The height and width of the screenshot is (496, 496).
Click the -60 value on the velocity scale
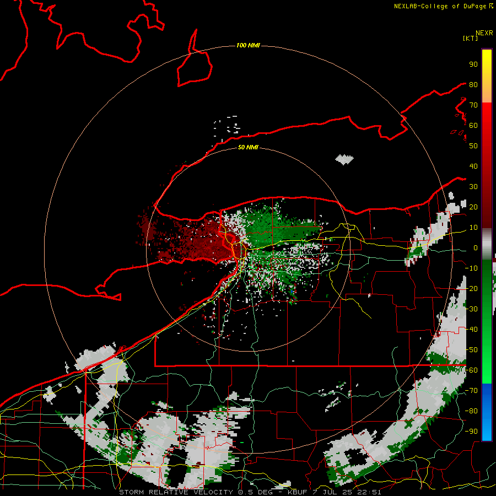coord(471,370)
